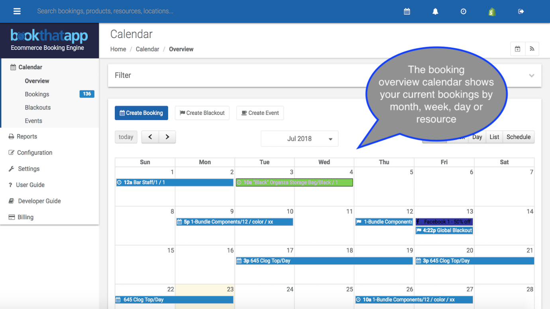
Task: Click the Create Blackout button
Action: coord(202,113)
